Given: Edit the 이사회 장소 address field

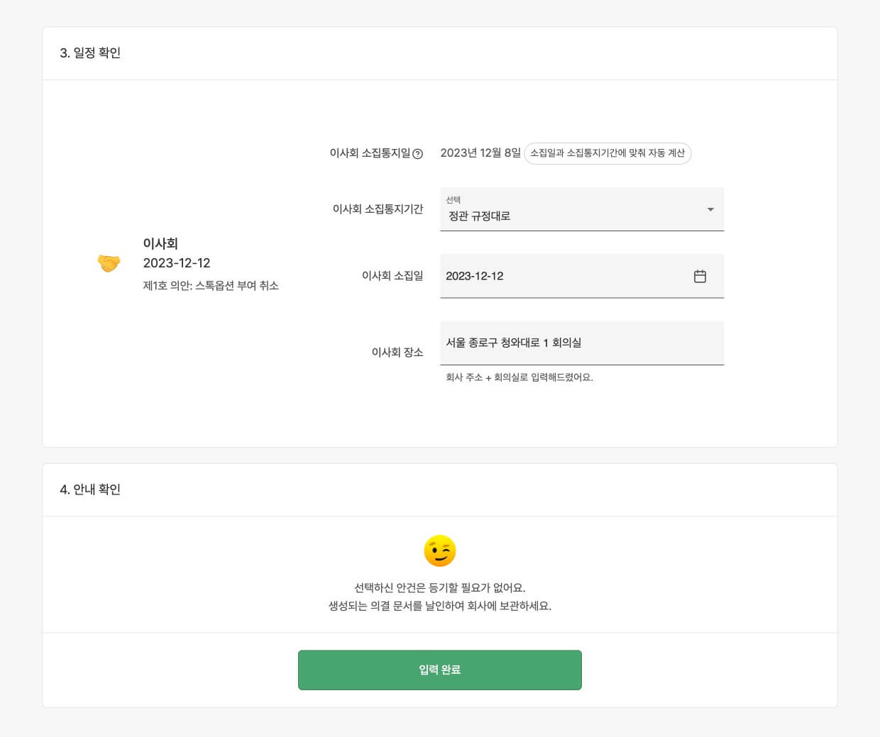Looking at the screenshot, I should (582, 343).
